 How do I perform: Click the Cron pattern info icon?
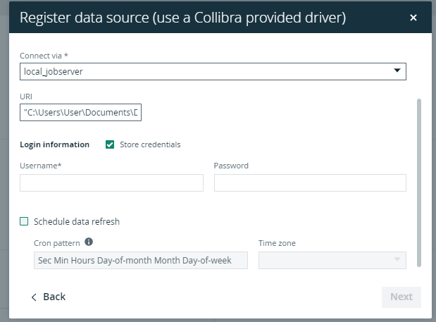tap(89, 242)
